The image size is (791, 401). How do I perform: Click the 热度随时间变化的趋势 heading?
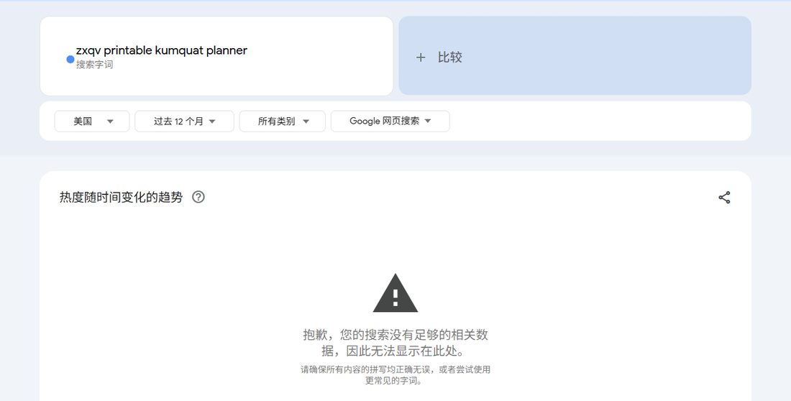[121, 197]
